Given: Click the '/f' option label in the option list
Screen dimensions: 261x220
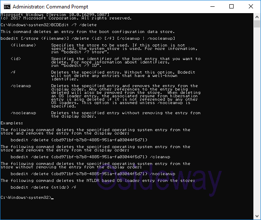Looking at the screenshot, I should [13, 72].
